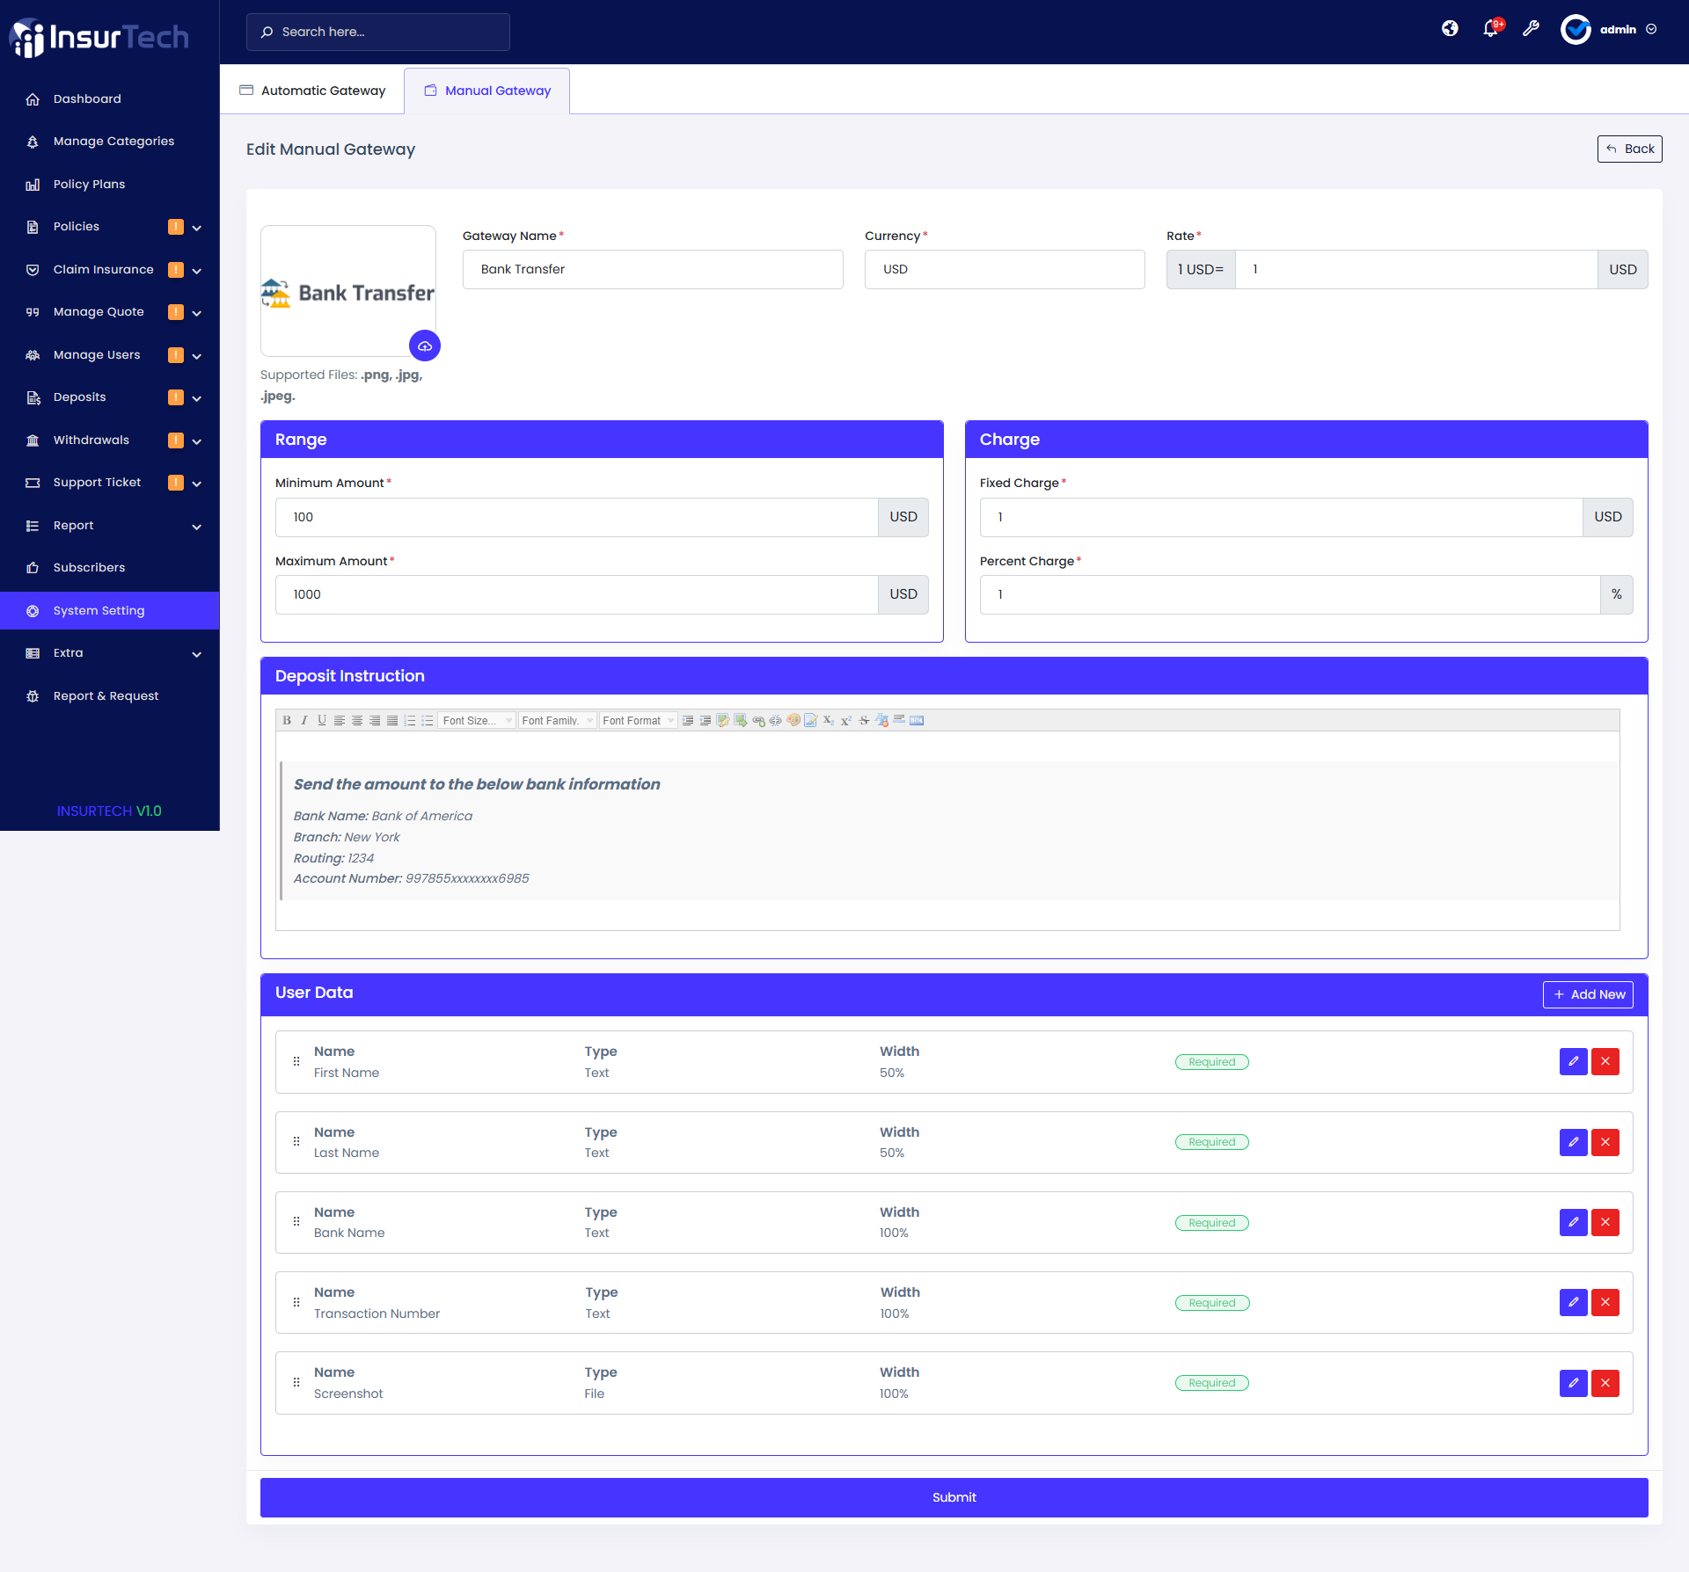Open the Font Family dropdown
Viewport: 1689px width, 1572px height.
pyautogui.click(x=557, y=720)
